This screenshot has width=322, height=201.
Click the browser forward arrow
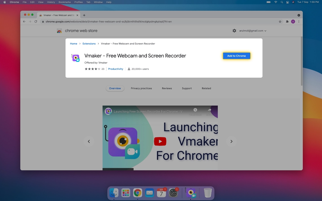(30, 21)
